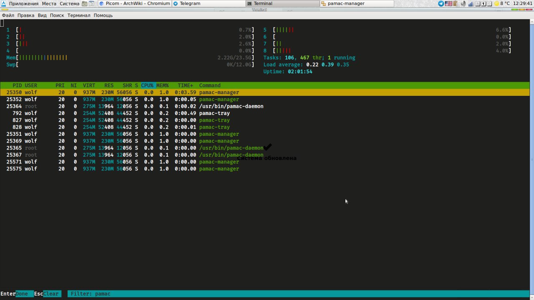Switch to pamac-manager taskbar button

(x=357, y=3)
